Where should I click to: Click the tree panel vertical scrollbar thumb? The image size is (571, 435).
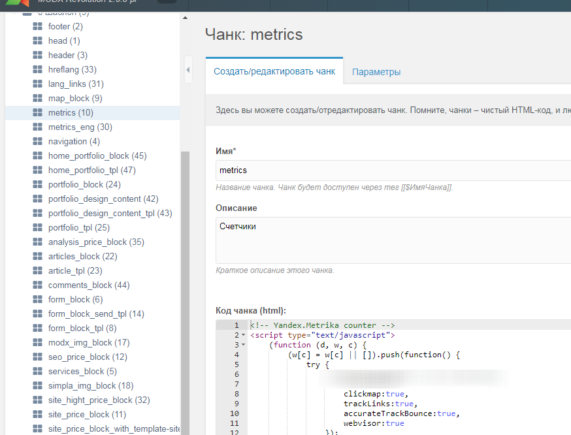(185, 293)
